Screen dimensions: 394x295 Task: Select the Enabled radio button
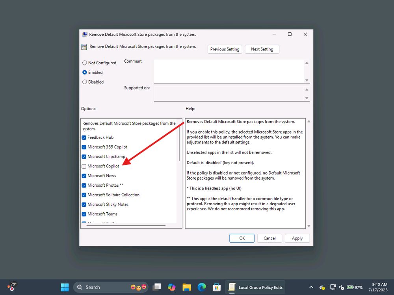pos(85,72)
